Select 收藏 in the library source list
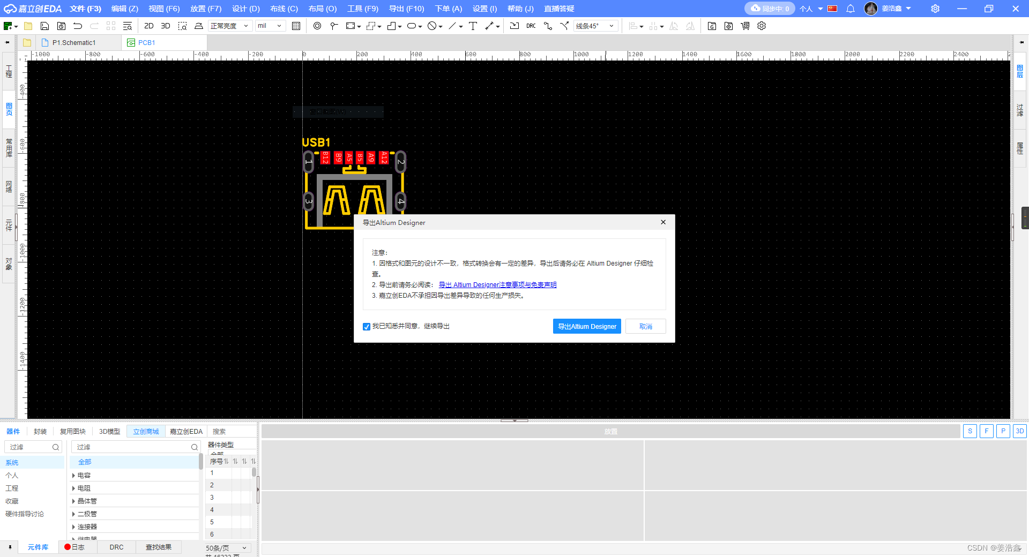Viewport: 1029px width, 557px height. click(12, 501)
